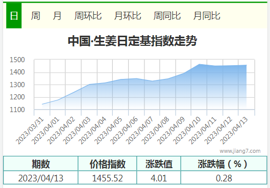Select the 周环比 tab

click(88, 16)
